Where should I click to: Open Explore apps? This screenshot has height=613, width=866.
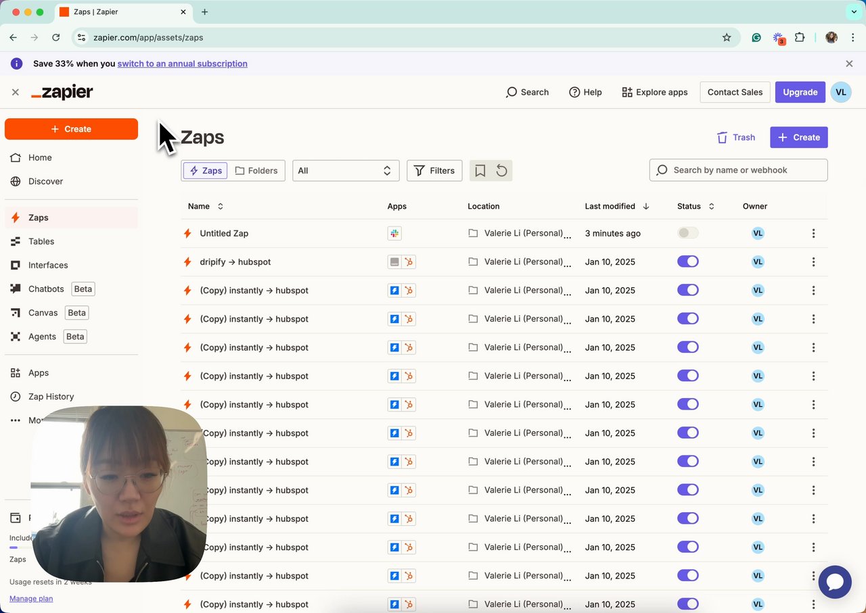[654, 92]
